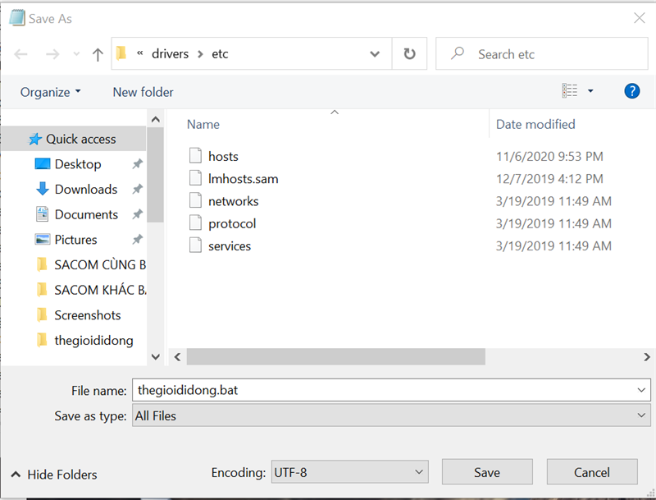Open Downloads from Quick access
Image resolution: width=656 pixels, height=500 pixels.
coord(85,189)
